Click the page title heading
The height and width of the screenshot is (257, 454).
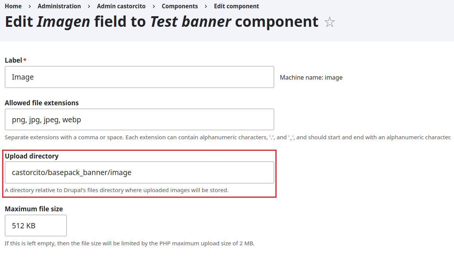point(161,22)
